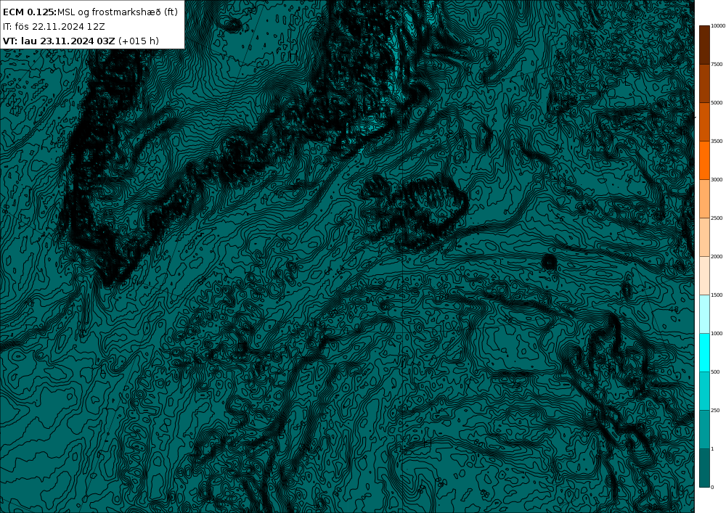726x513 pixels.
Task: Click the 3000 tick label on the colorbar
Action: 717,179
